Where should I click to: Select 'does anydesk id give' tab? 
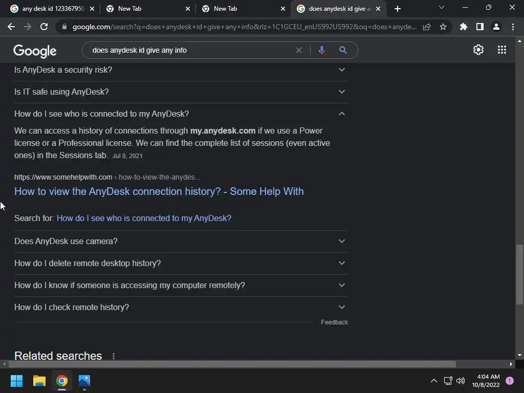click(x=340, y=9)
